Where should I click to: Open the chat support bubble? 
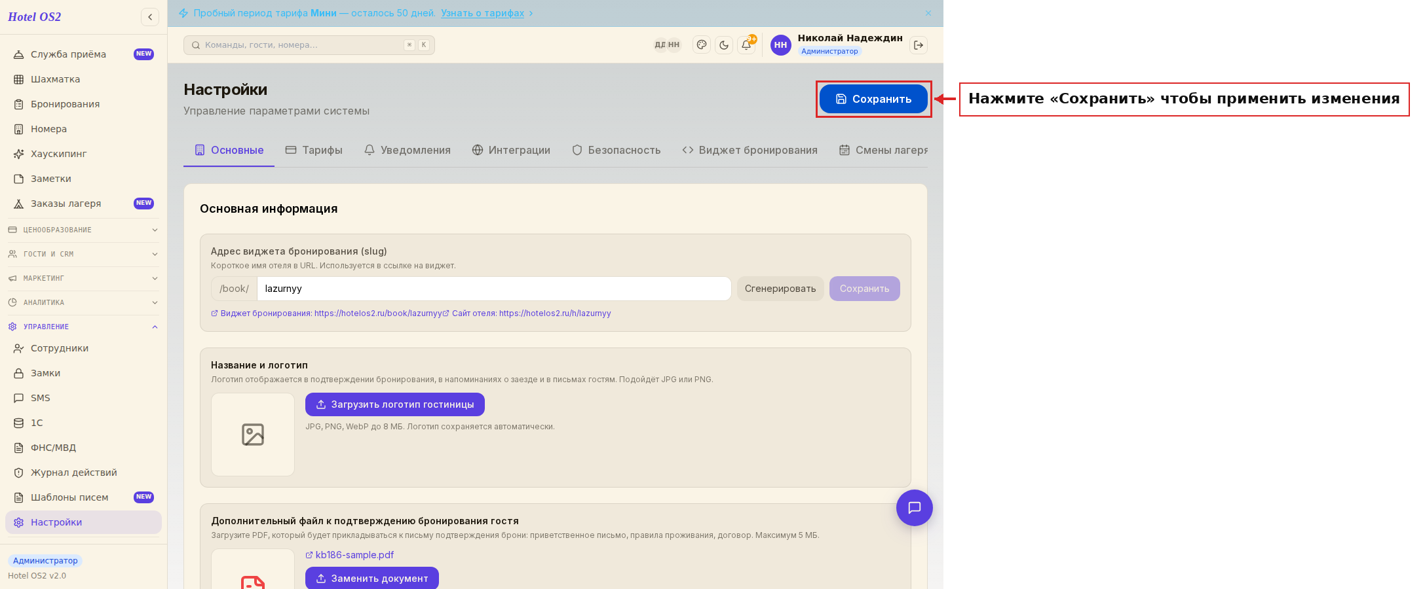pyautogui.click(x=915, y=508)
